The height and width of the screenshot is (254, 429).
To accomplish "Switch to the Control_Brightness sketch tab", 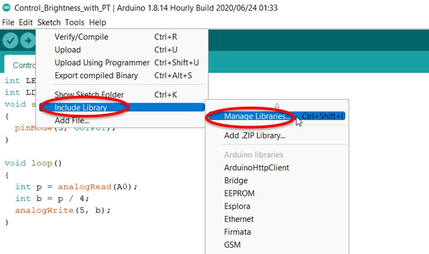I will click(x=20, y=65).
